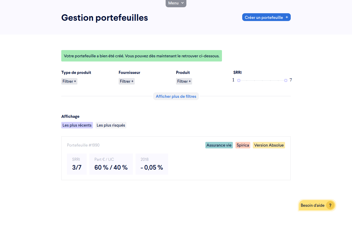Open the Fournisseur filter
The width and height of the screenshot is (352, 227).
pos(127,81)
